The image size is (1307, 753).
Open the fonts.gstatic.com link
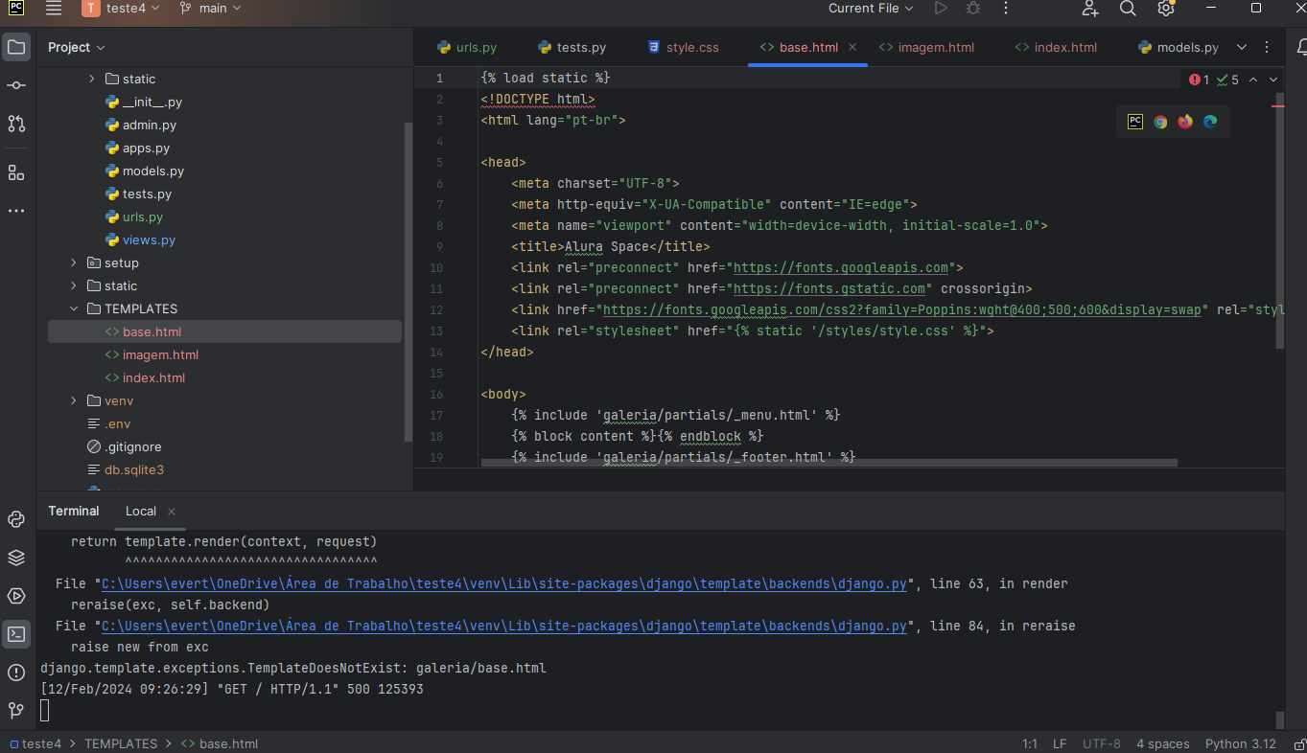pyautogui.click(x=829, y=289)
